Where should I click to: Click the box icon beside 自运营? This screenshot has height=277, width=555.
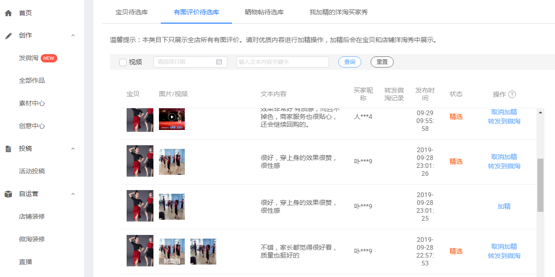tap(8, 194)
